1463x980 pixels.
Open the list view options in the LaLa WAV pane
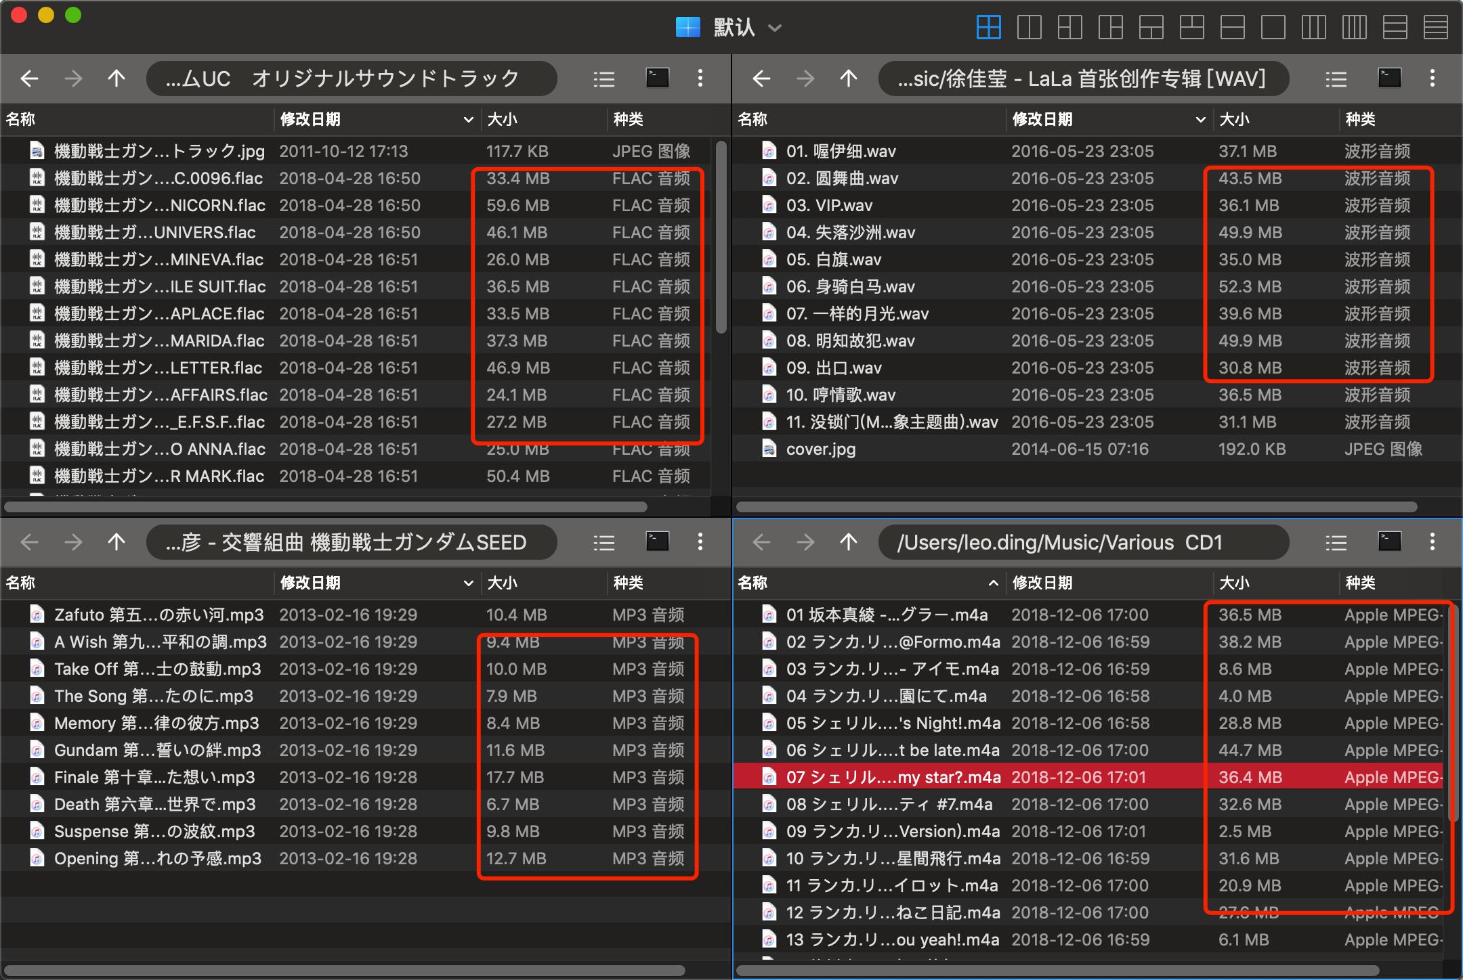(x=1336, y=79)
